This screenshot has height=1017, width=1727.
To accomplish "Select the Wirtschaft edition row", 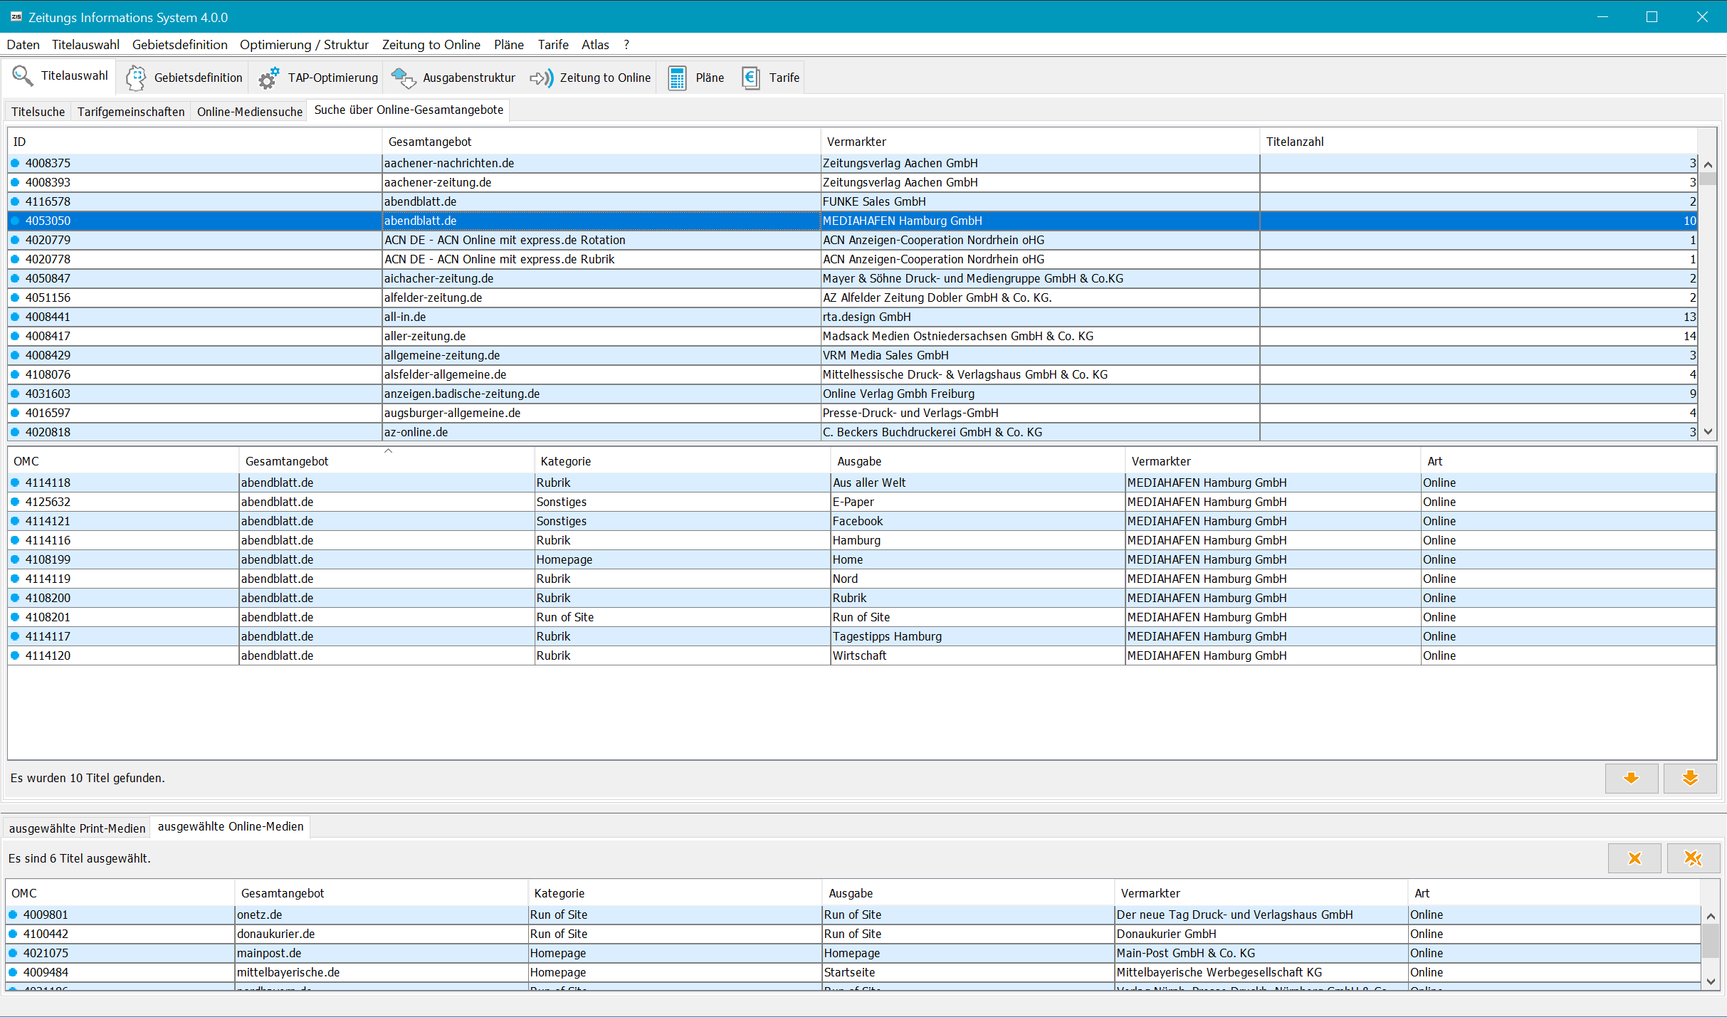I will [x=861, y=655].
